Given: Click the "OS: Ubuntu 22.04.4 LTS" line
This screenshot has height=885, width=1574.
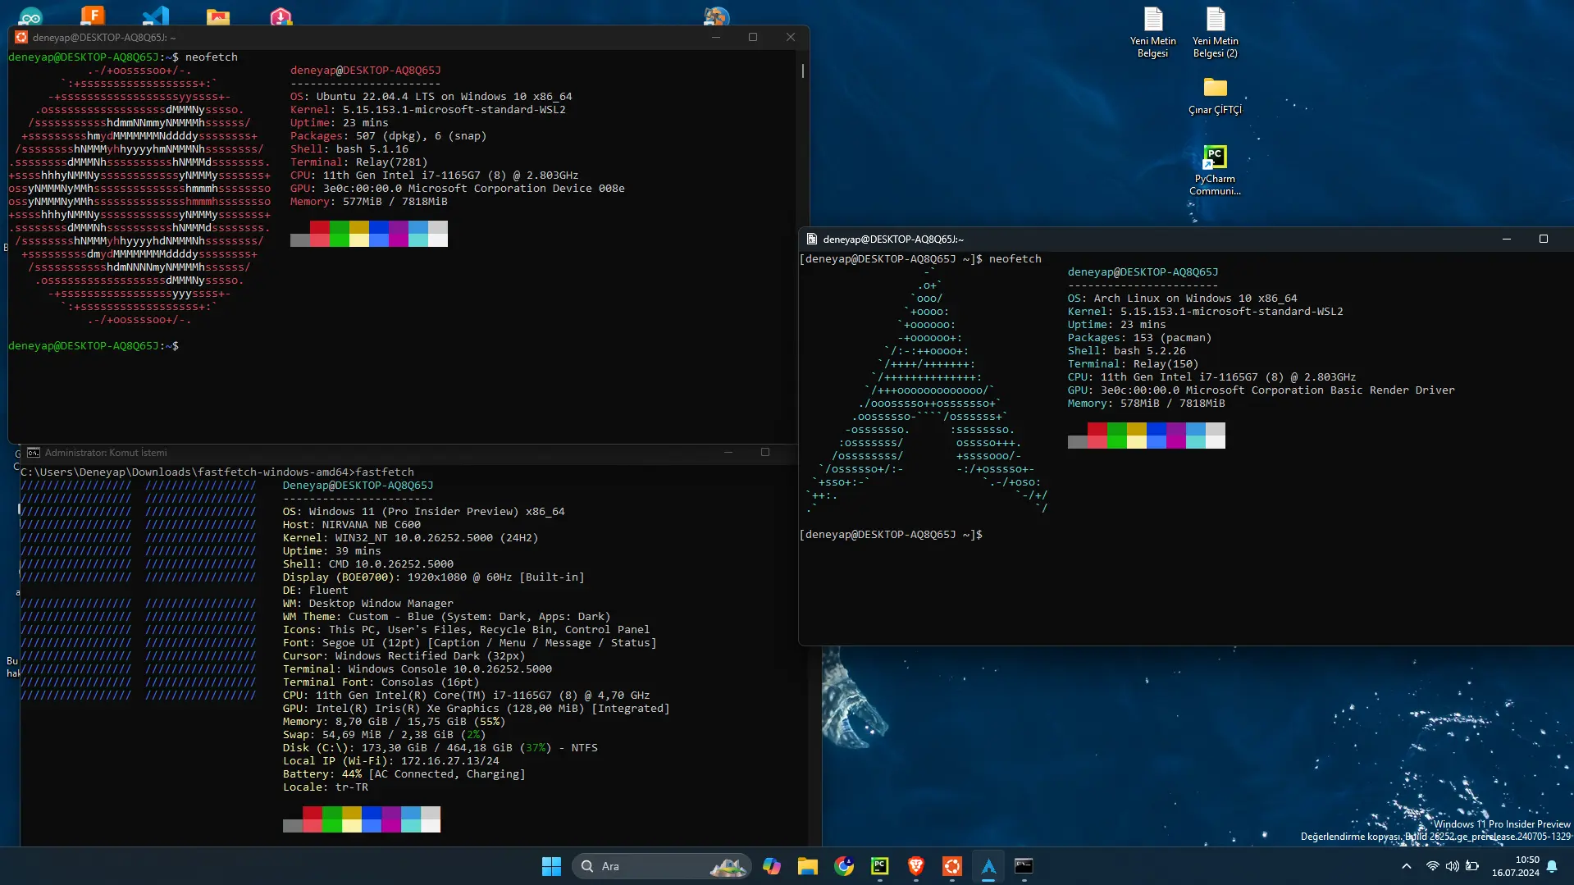Looking at the screenshot, I should 431,97.
